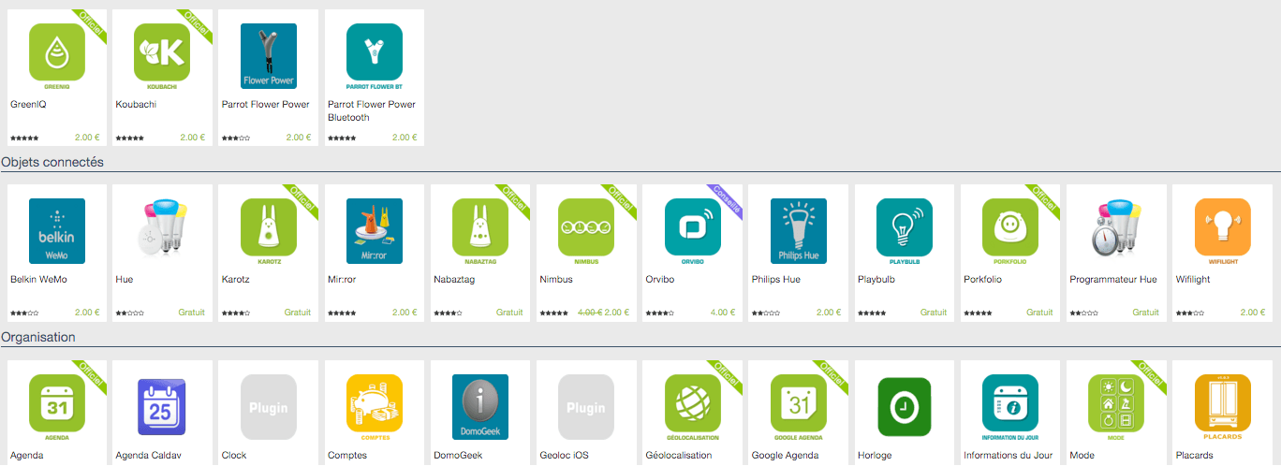Select the Parrot Flower Power plugin icon

[x=269, y=56]
